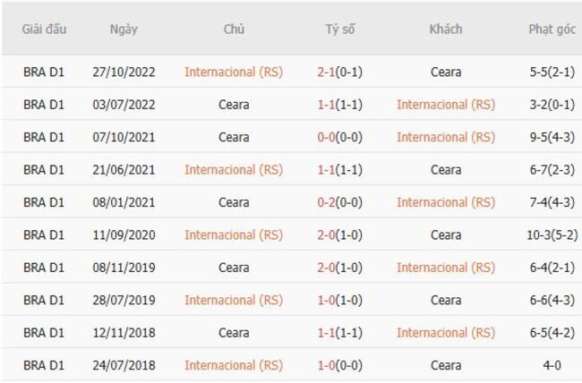Screen dimensions: 582x383
Task: Select the "Khách" away team header
Action: coord(445,29)
